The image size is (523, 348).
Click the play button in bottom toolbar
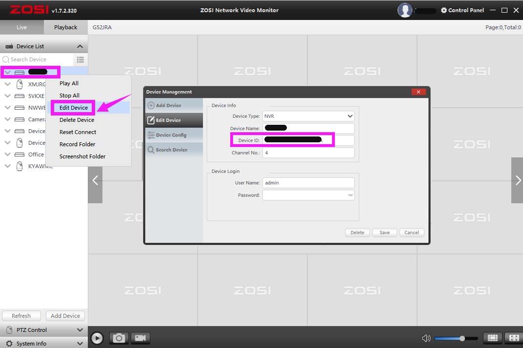pos(97,338)
